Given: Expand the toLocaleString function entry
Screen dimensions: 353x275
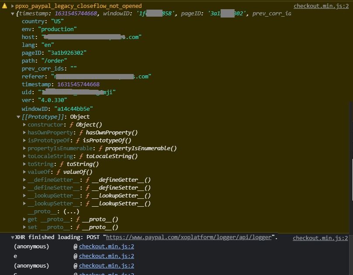Looking at the screenshot, I should click(24, 156).
